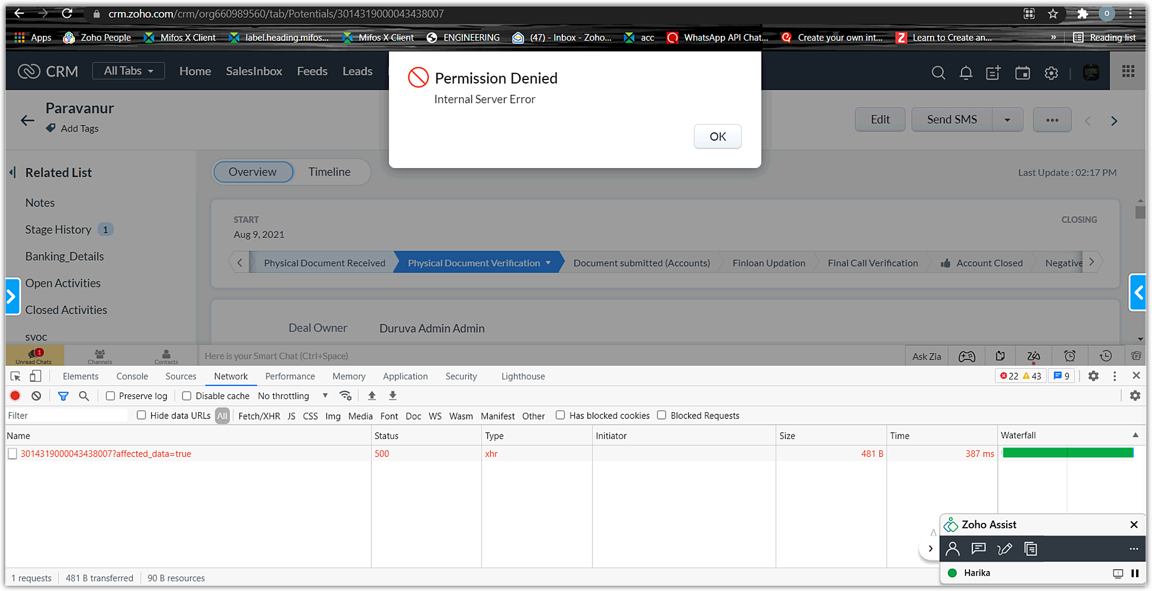Click the DevTools clear network log icon

(36, 396)
